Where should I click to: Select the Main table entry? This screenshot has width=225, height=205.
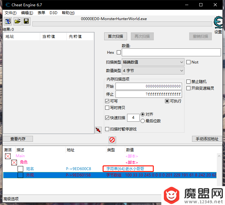click(20, 156)
